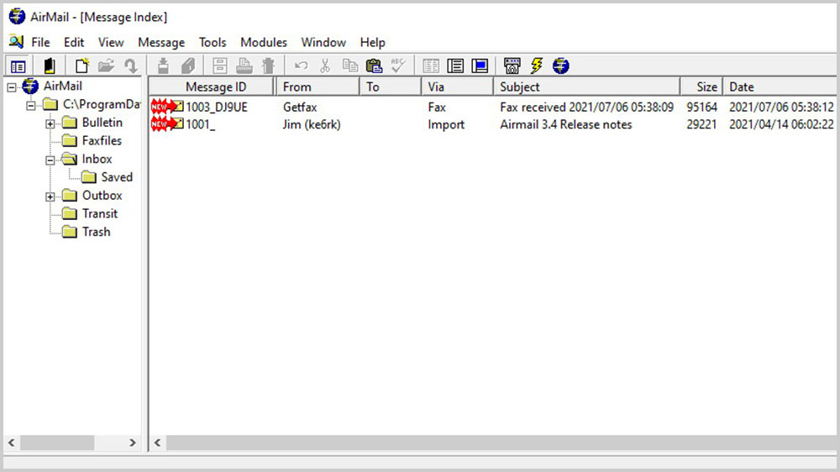
Task: Click the globe icon in the toolbar
Action: [x=561, y=66]
